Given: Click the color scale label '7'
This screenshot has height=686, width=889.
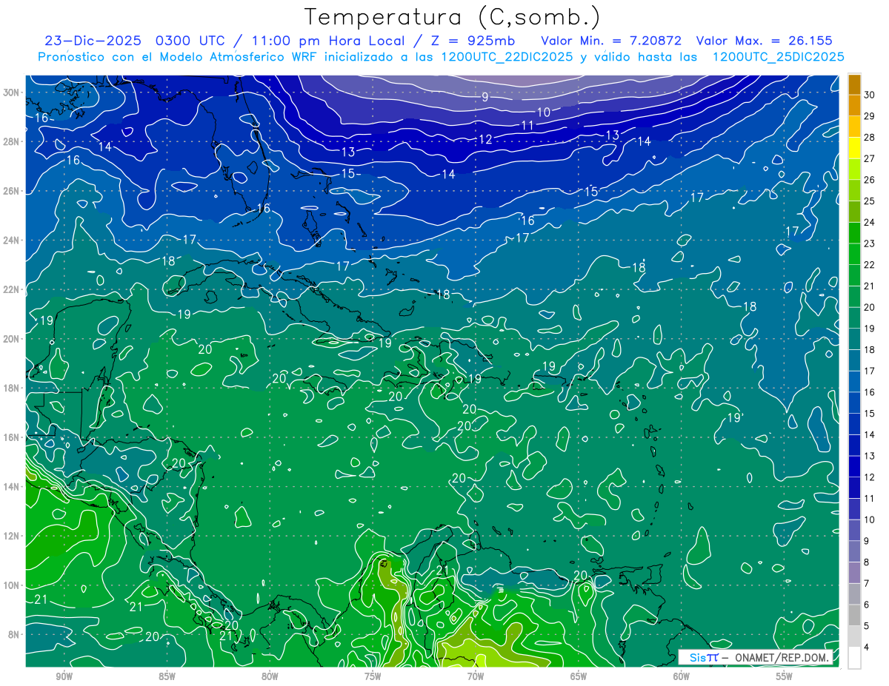Looking at the screenshot, I should [868, 584].
